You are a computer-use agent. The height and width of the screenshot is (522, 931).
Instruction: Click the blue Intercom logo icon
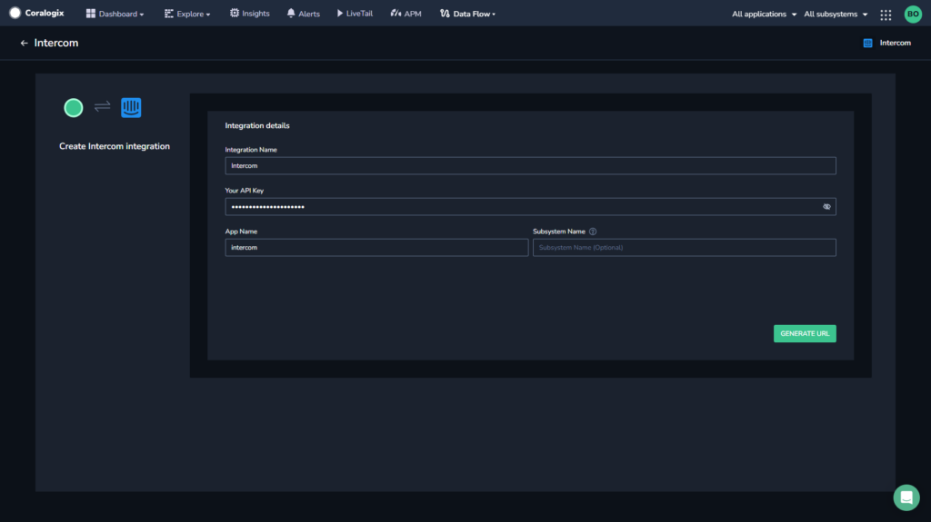pos(131,107)
